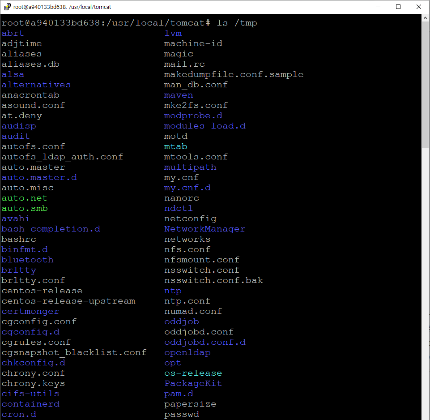This screenshot has height=420, width=430.
Task: Click the 'modules-load.d' directory entry
Action: click(x=204, y=126)
